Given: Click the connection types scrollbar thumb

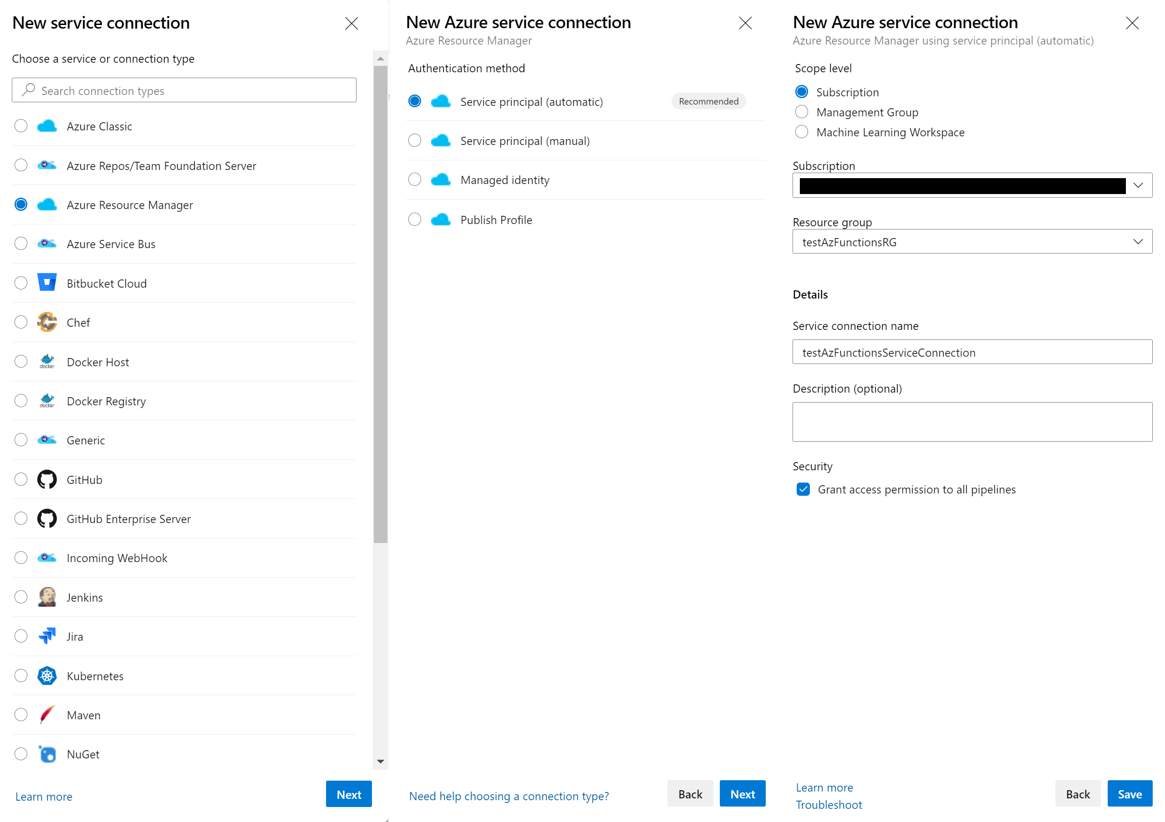Looking at the screenshot, I should pyautogui.click(x=380, y=304).
